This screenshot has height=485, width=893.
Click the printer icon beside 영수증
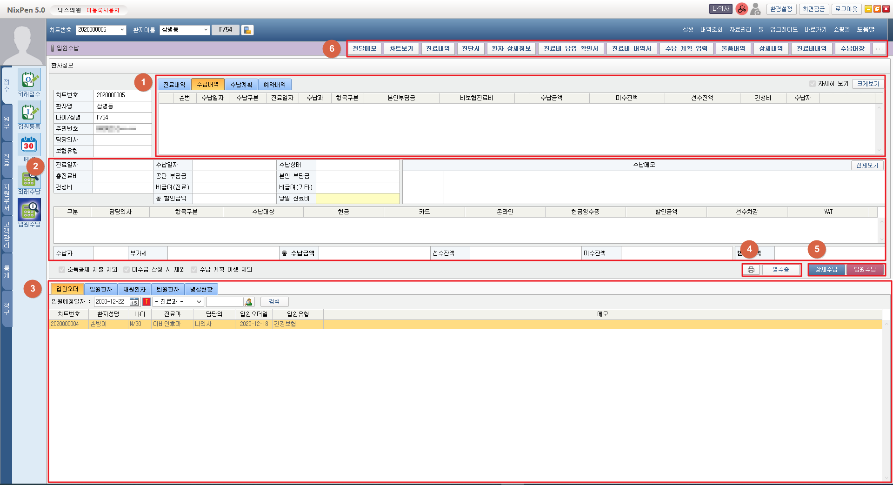pyautogui.click(x=751, y=270)
